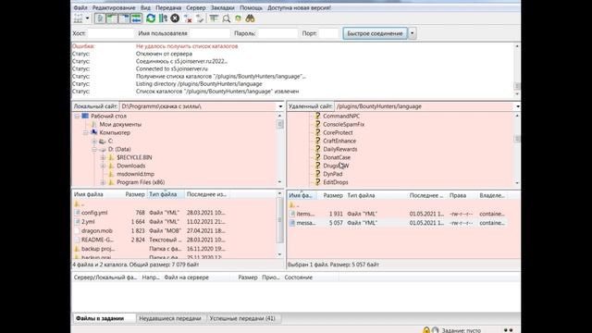Select 2.yml in local file list

tap(88, 222)
